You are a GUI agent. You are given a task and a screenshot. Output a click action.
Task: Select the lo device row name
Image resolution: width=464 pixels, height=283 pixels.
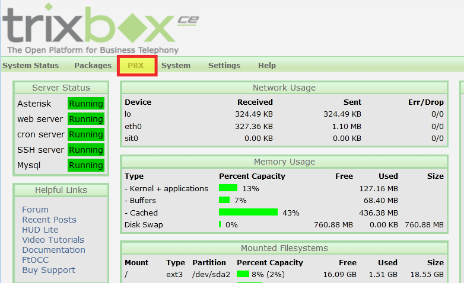[128, 114]
